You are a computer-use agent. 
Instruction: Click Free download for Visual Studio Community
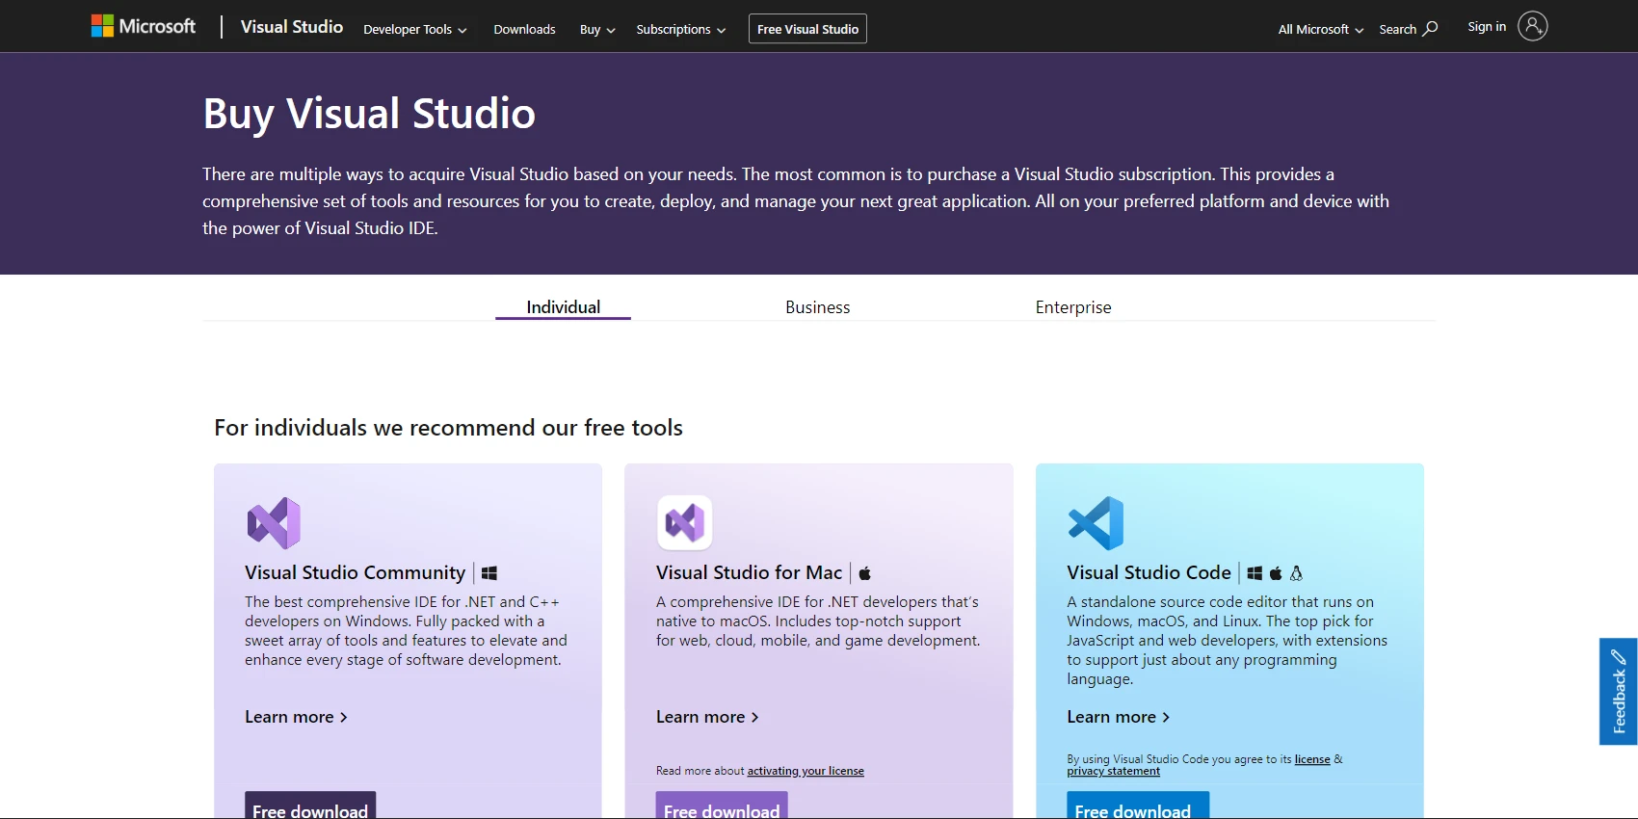tap(310, 807)
